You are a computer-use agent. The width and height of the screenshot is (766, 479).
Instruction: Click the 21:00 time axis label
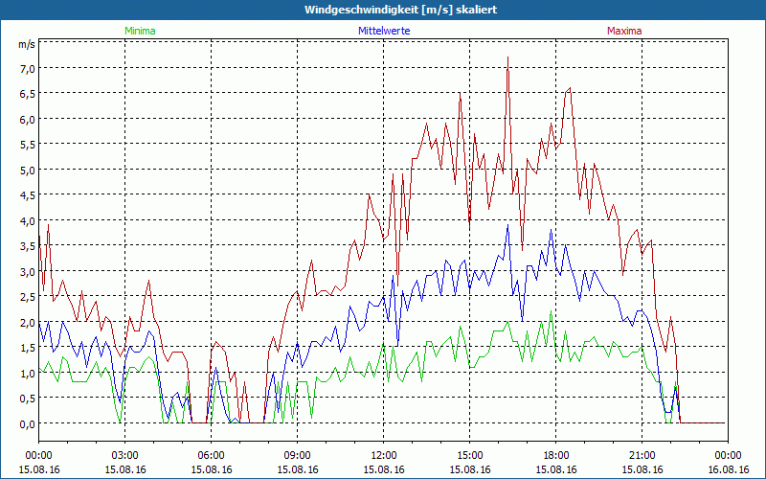pyautogui.click(x=642, y=456)
